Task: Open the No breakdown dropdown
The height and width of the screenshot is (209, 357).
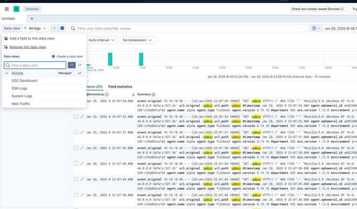Action: click(137, 40)
